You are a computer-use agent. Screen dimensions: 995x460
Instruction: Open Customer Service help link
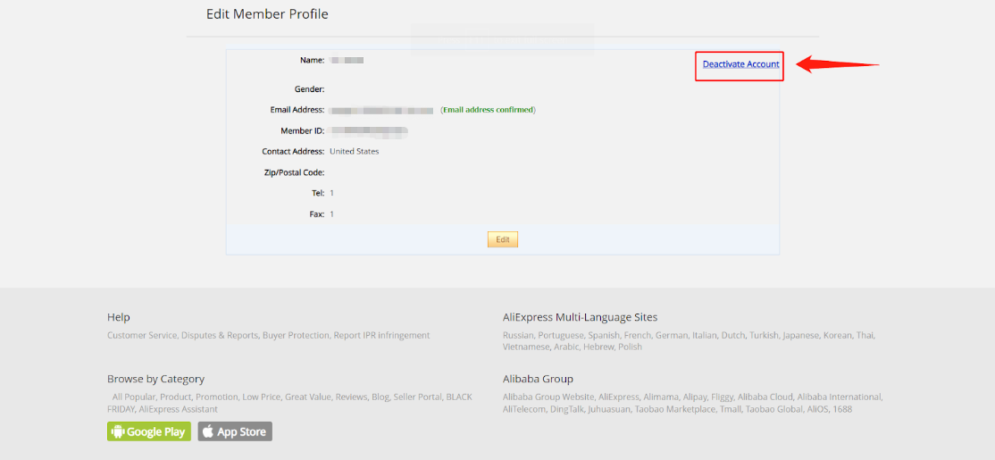[141, 335]
